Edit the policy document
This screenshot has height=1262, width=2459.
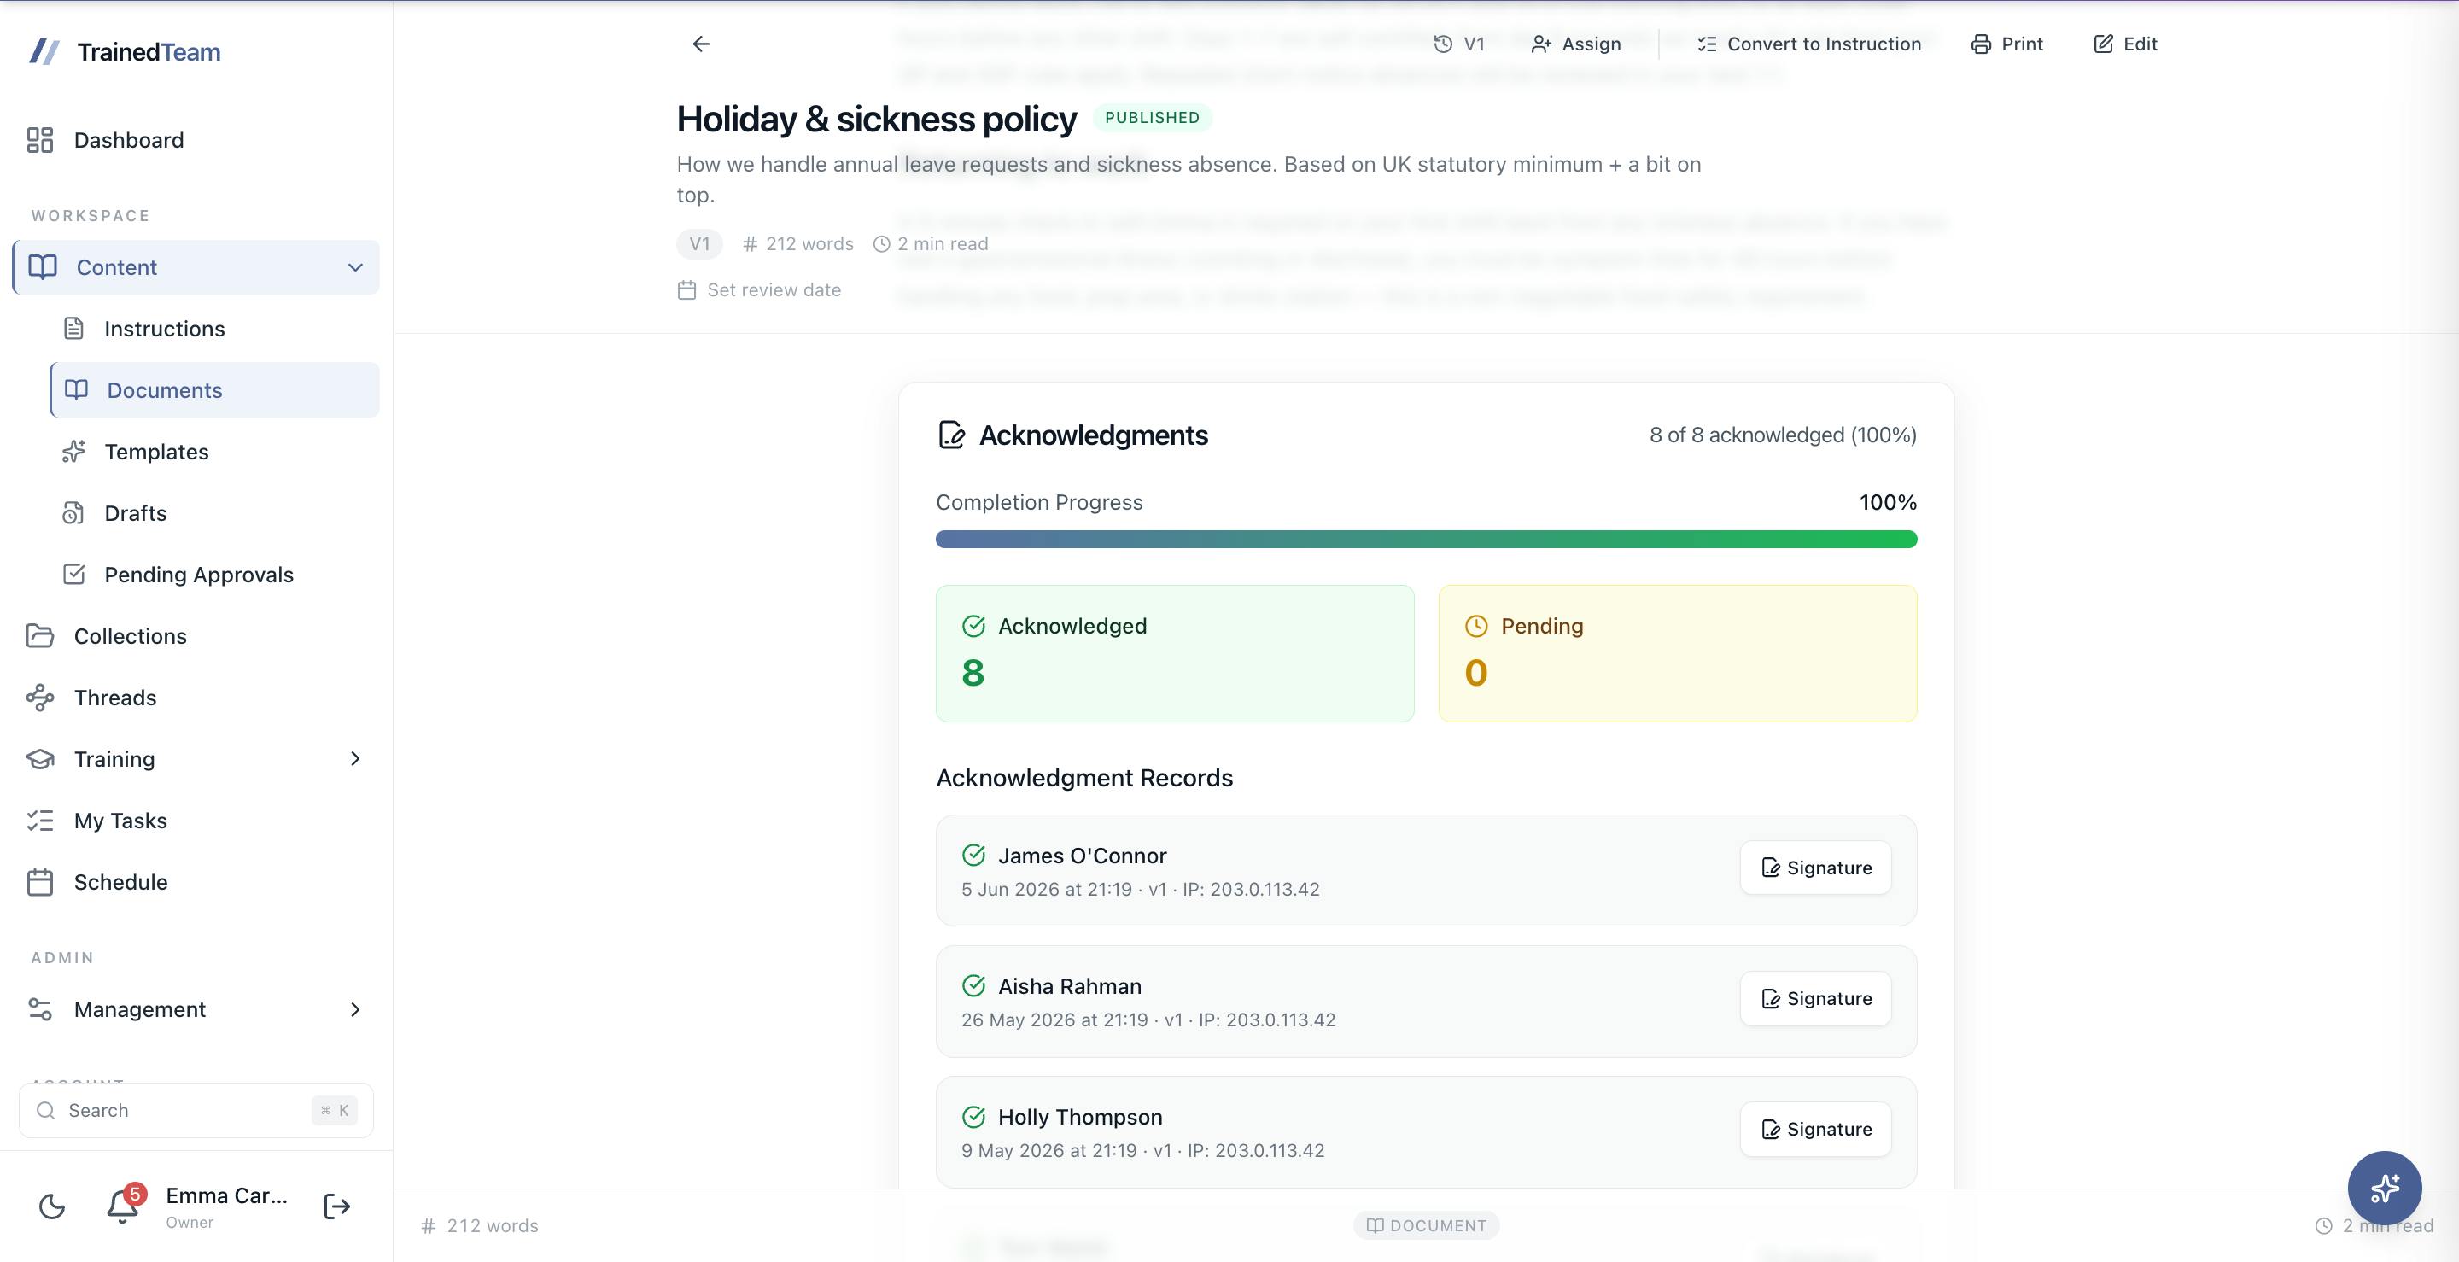click(2126, 44)
